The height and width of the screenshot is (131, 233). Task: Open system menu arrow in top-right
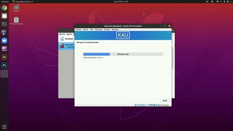point(230,1)
